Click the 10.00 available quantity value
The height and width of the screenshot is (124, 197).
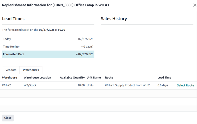click(81, 85)
